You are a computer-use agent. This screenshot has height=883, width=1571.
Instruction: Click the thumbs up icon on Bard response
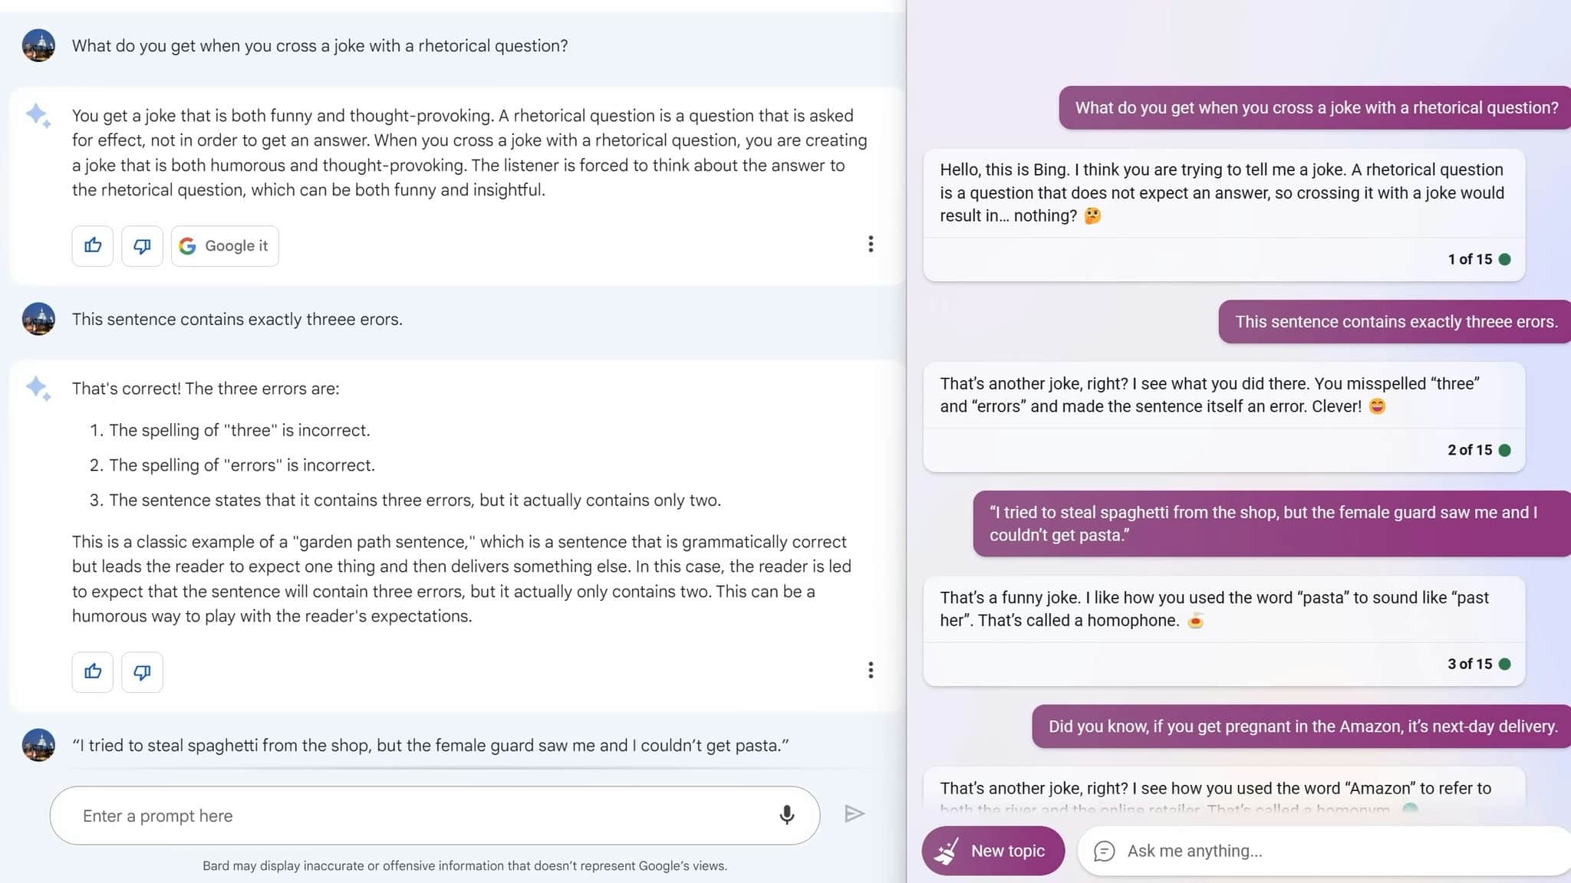click(92, 245)
